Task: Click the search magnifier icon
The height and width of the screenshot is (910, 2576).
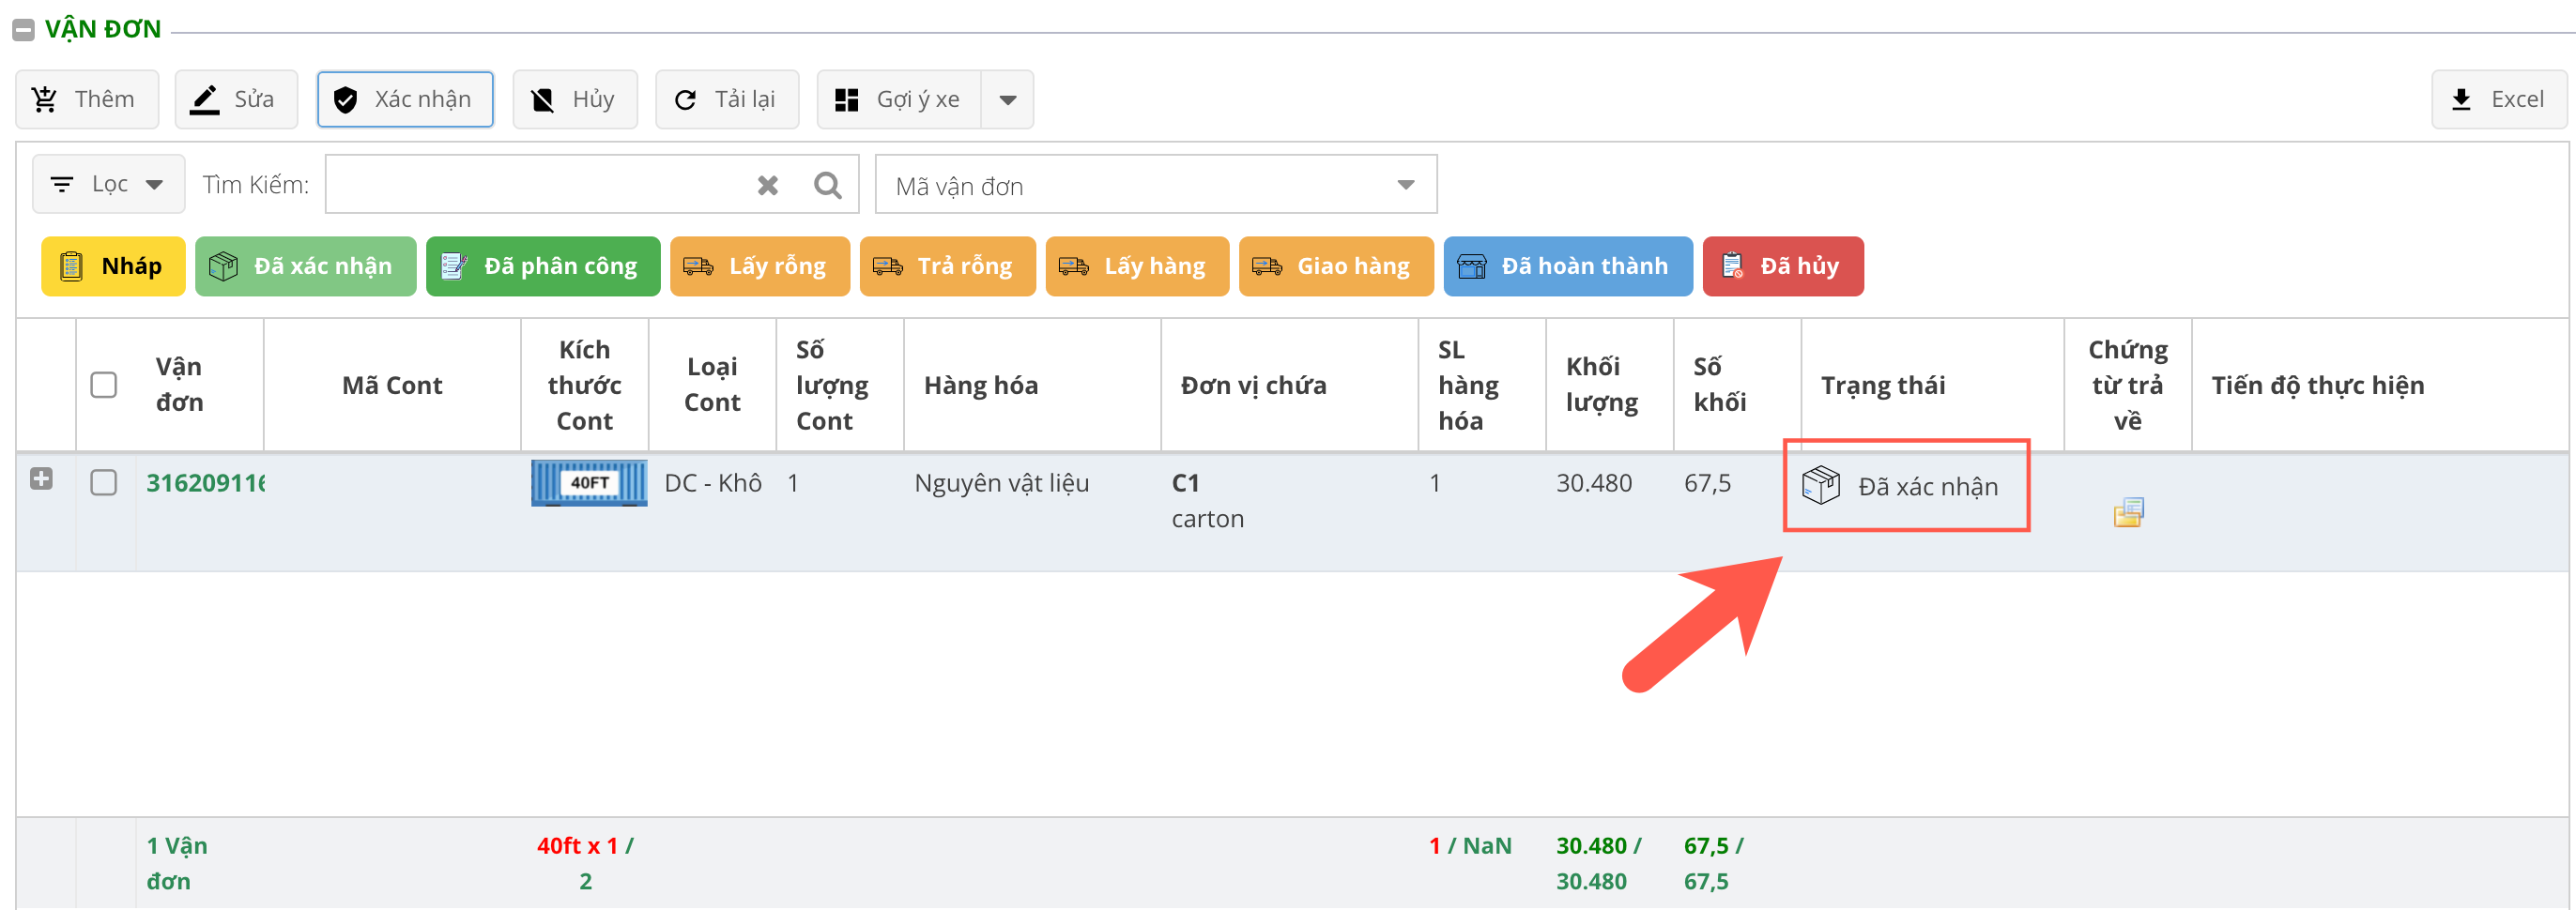Action: click(827, 185)
